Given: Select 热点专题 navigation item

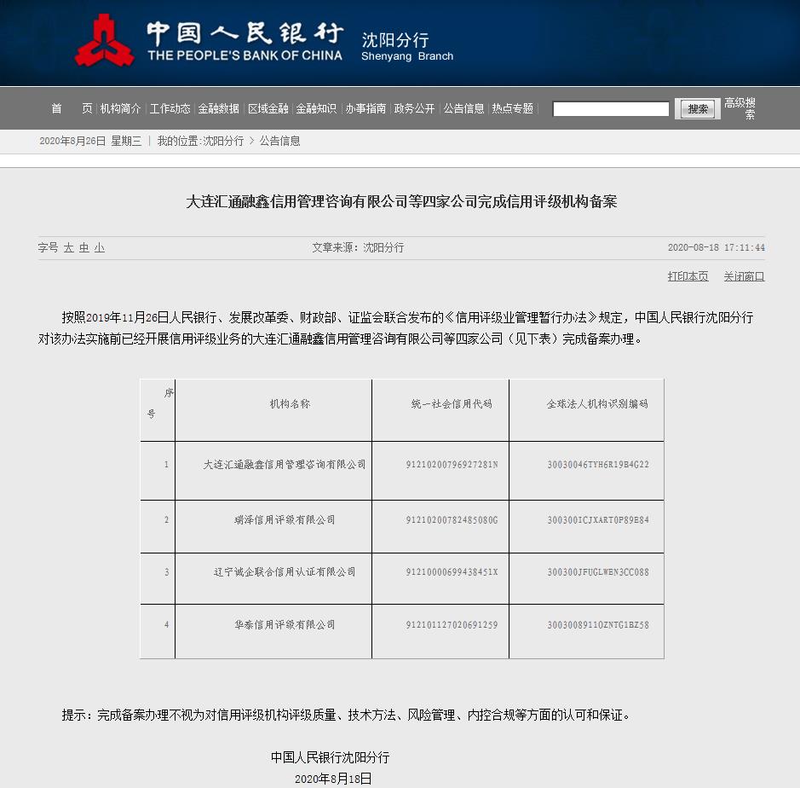Looking at the screenshot, I should coord(513,109).
